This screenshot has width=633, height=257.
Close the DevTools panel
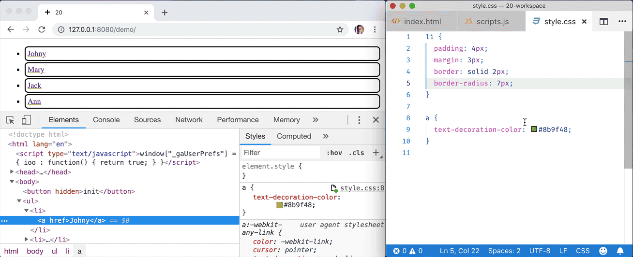[376, 120]
